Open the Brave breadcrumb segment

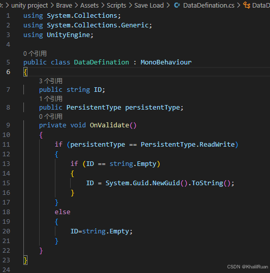coord(64,6)
